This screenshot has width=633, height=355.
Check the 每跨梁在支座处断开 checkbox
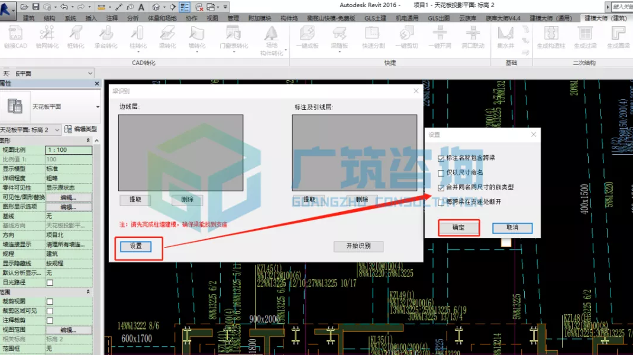point(441,202)
